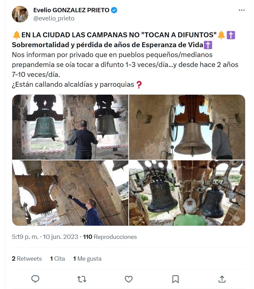
Task: Click the 110 Reproducciones view count
Action: point(110,237)
